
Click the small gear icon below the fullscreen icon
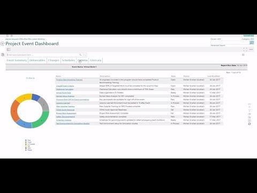[243, 55]
